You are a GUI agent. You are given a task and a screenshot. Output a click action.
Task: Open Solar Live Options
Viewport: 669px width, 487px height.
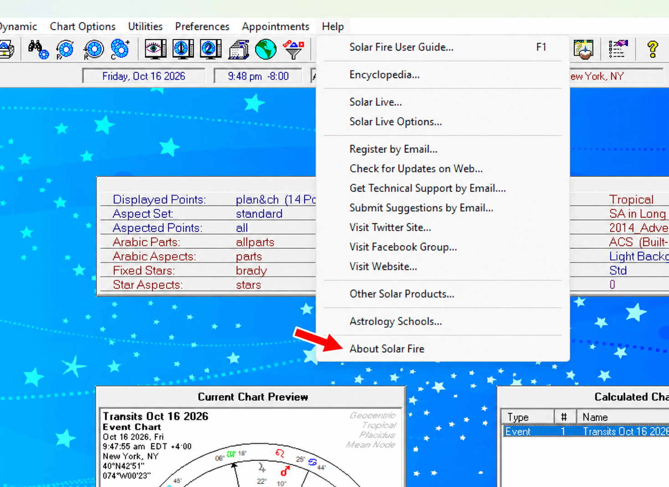pos(442,122)
